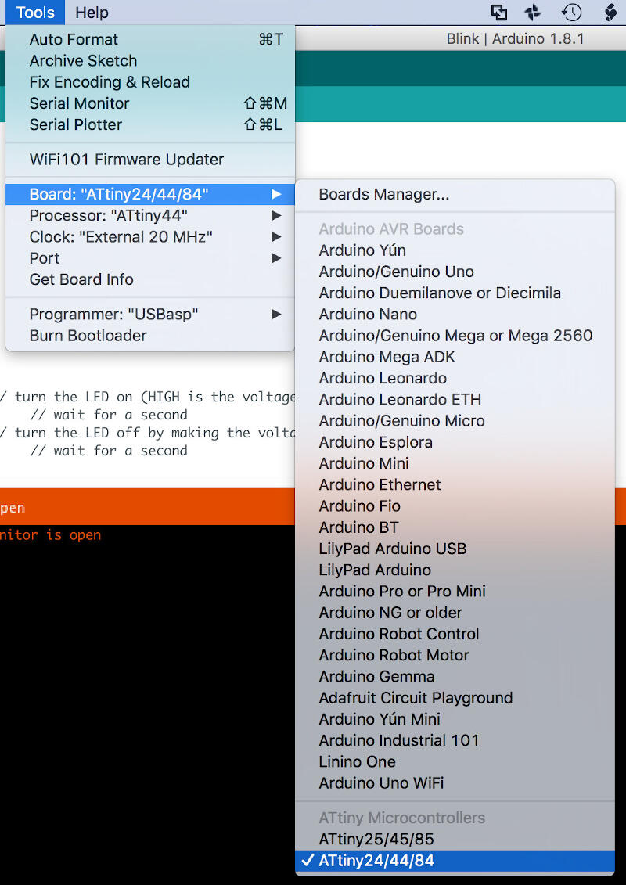Choose the Arduino Mini board

click(455, 463)
